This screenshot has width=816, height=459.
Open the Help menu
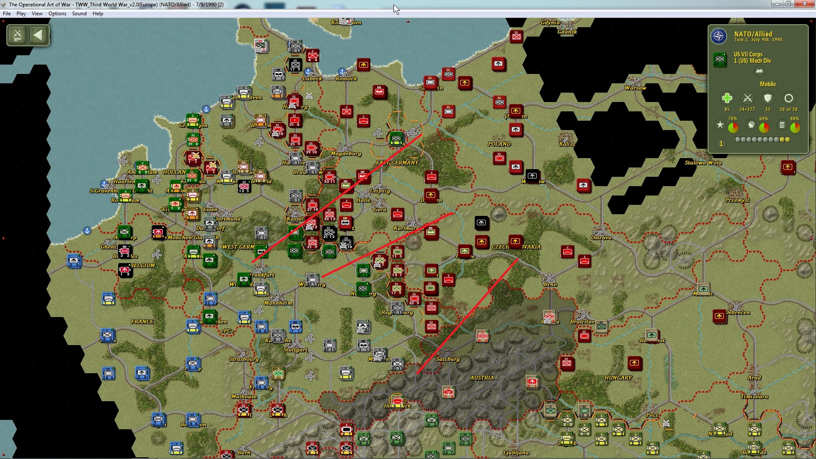click(98, 14)
